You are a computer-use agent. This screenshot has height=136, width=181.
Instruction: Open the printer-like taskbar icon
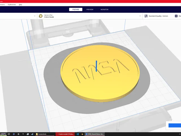(x=28, y=134)
